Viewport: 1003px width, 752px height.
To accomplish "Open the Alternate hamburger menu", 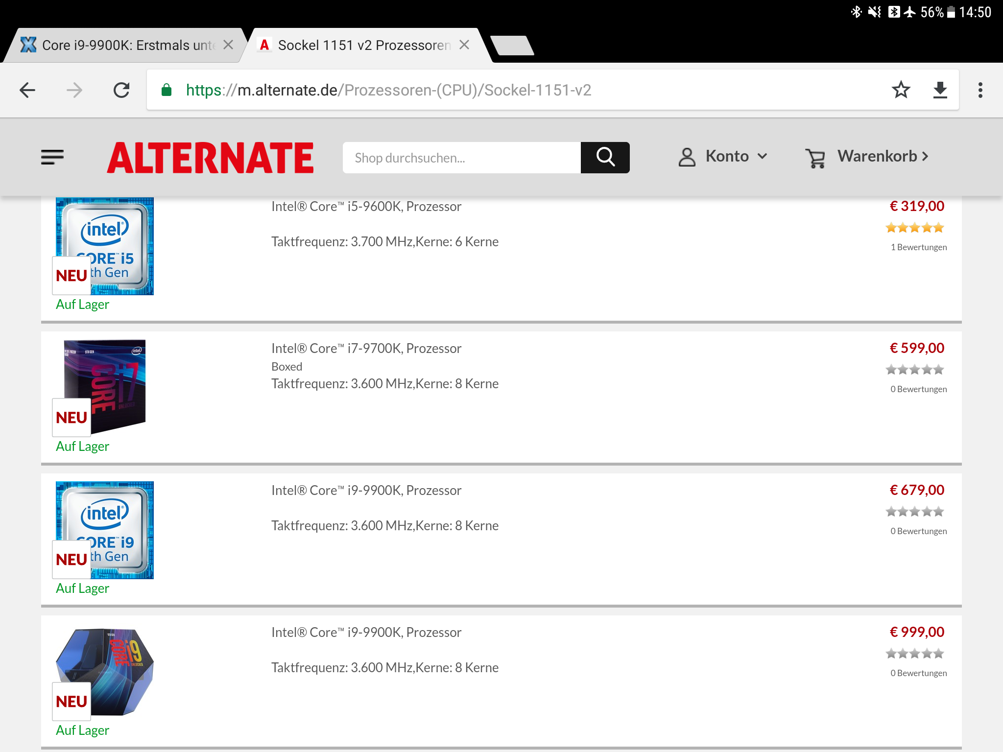I will (52, 157).
